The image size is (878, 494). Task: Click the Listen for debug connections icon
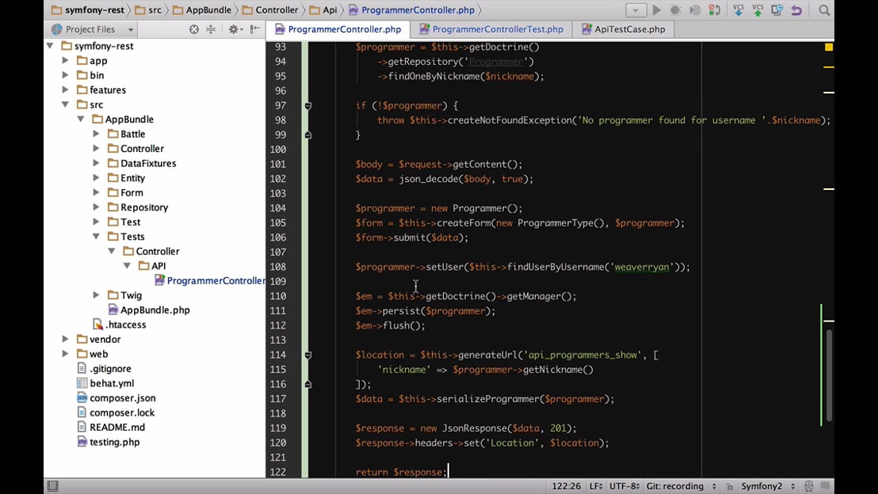714,10
